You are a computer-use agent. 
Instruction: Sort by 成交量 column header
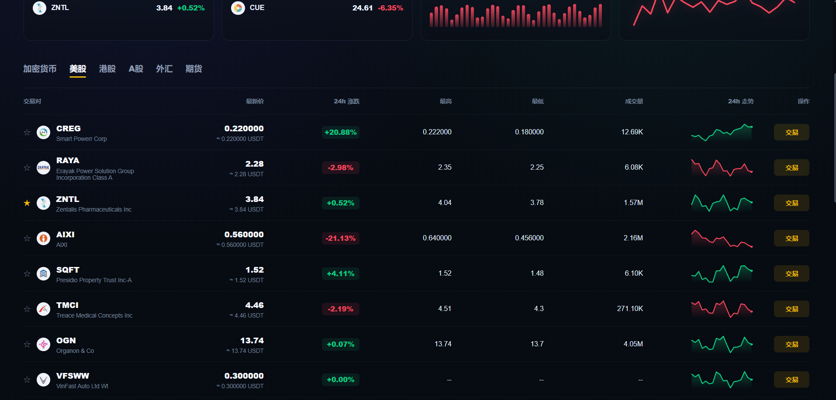point(634,101)
